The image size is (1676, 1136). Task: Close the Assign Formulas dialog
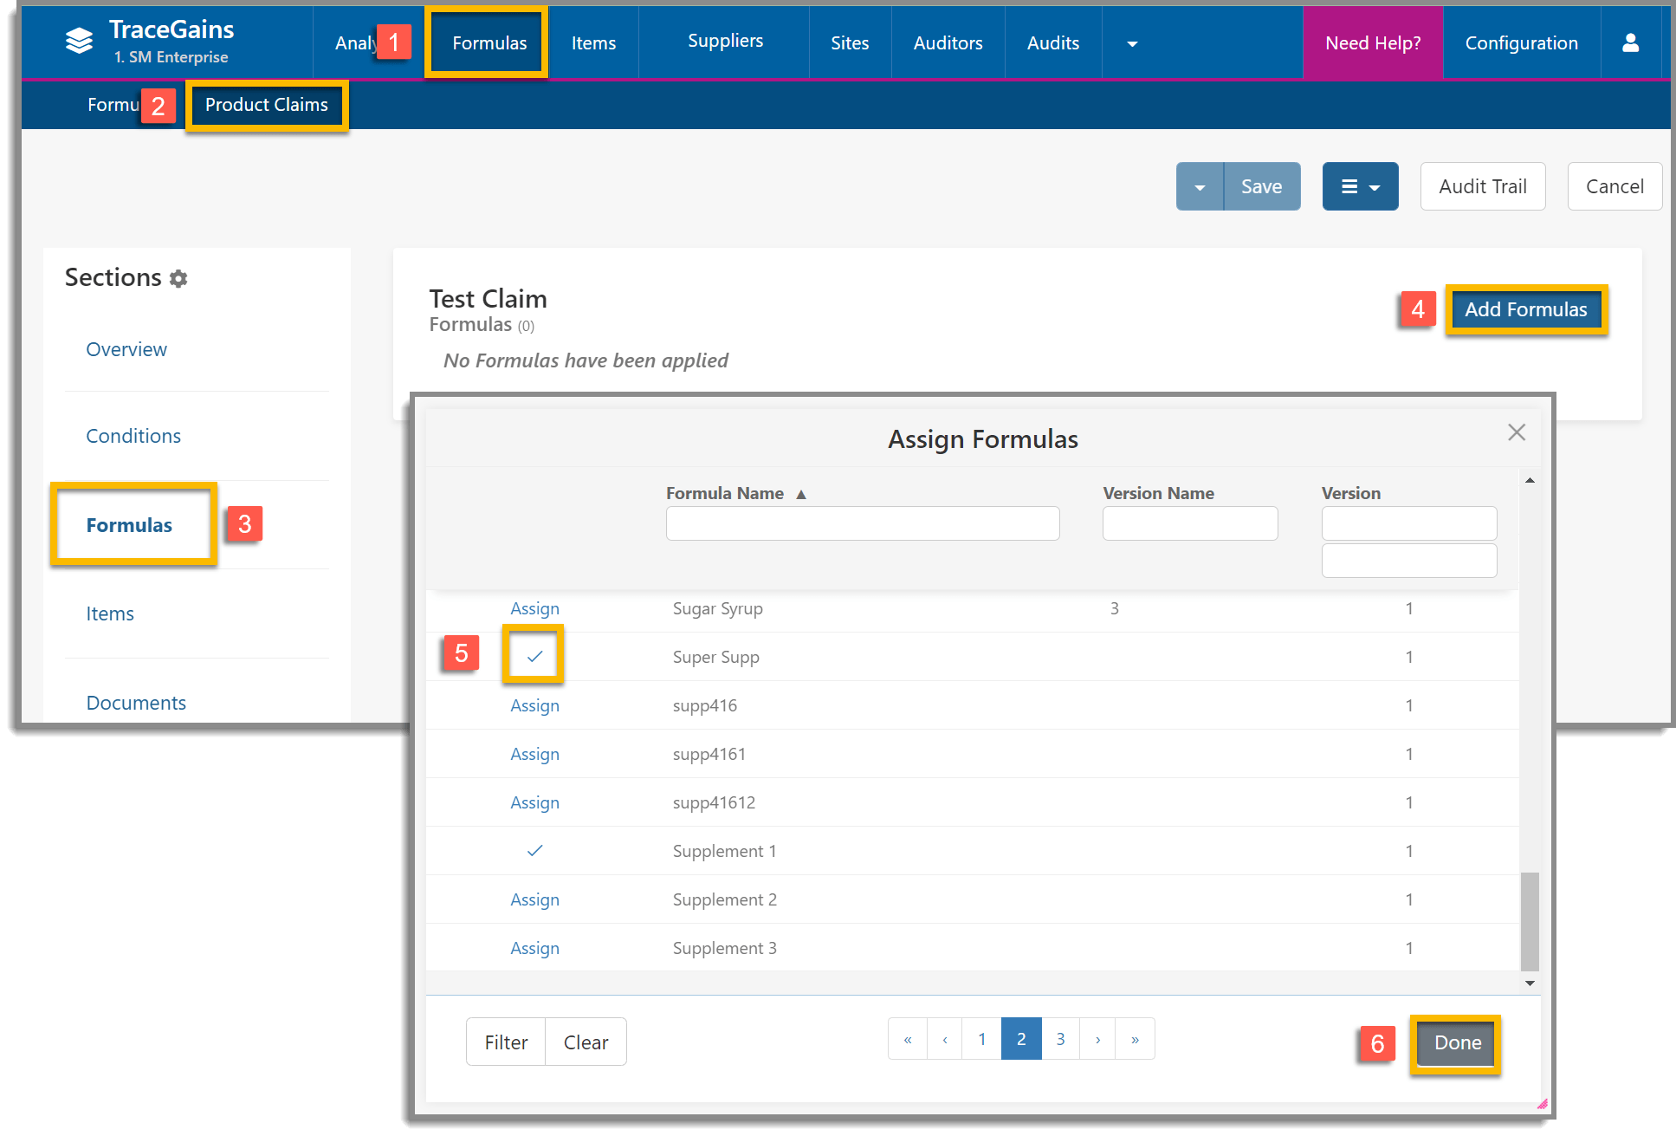coord(1516,432)
